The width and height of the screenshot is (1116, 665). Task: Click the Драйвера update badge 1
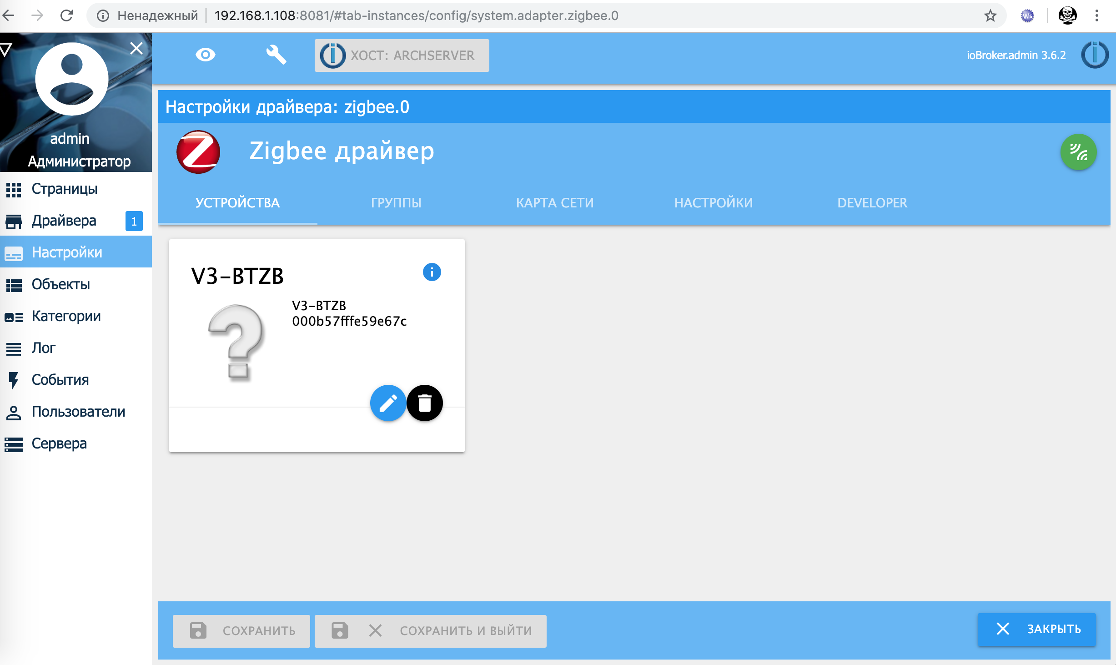point(134,221)
